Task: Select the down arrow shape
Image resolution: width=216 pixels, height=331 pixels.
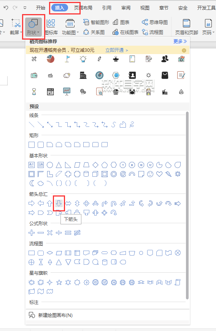Action: [59, 203]
